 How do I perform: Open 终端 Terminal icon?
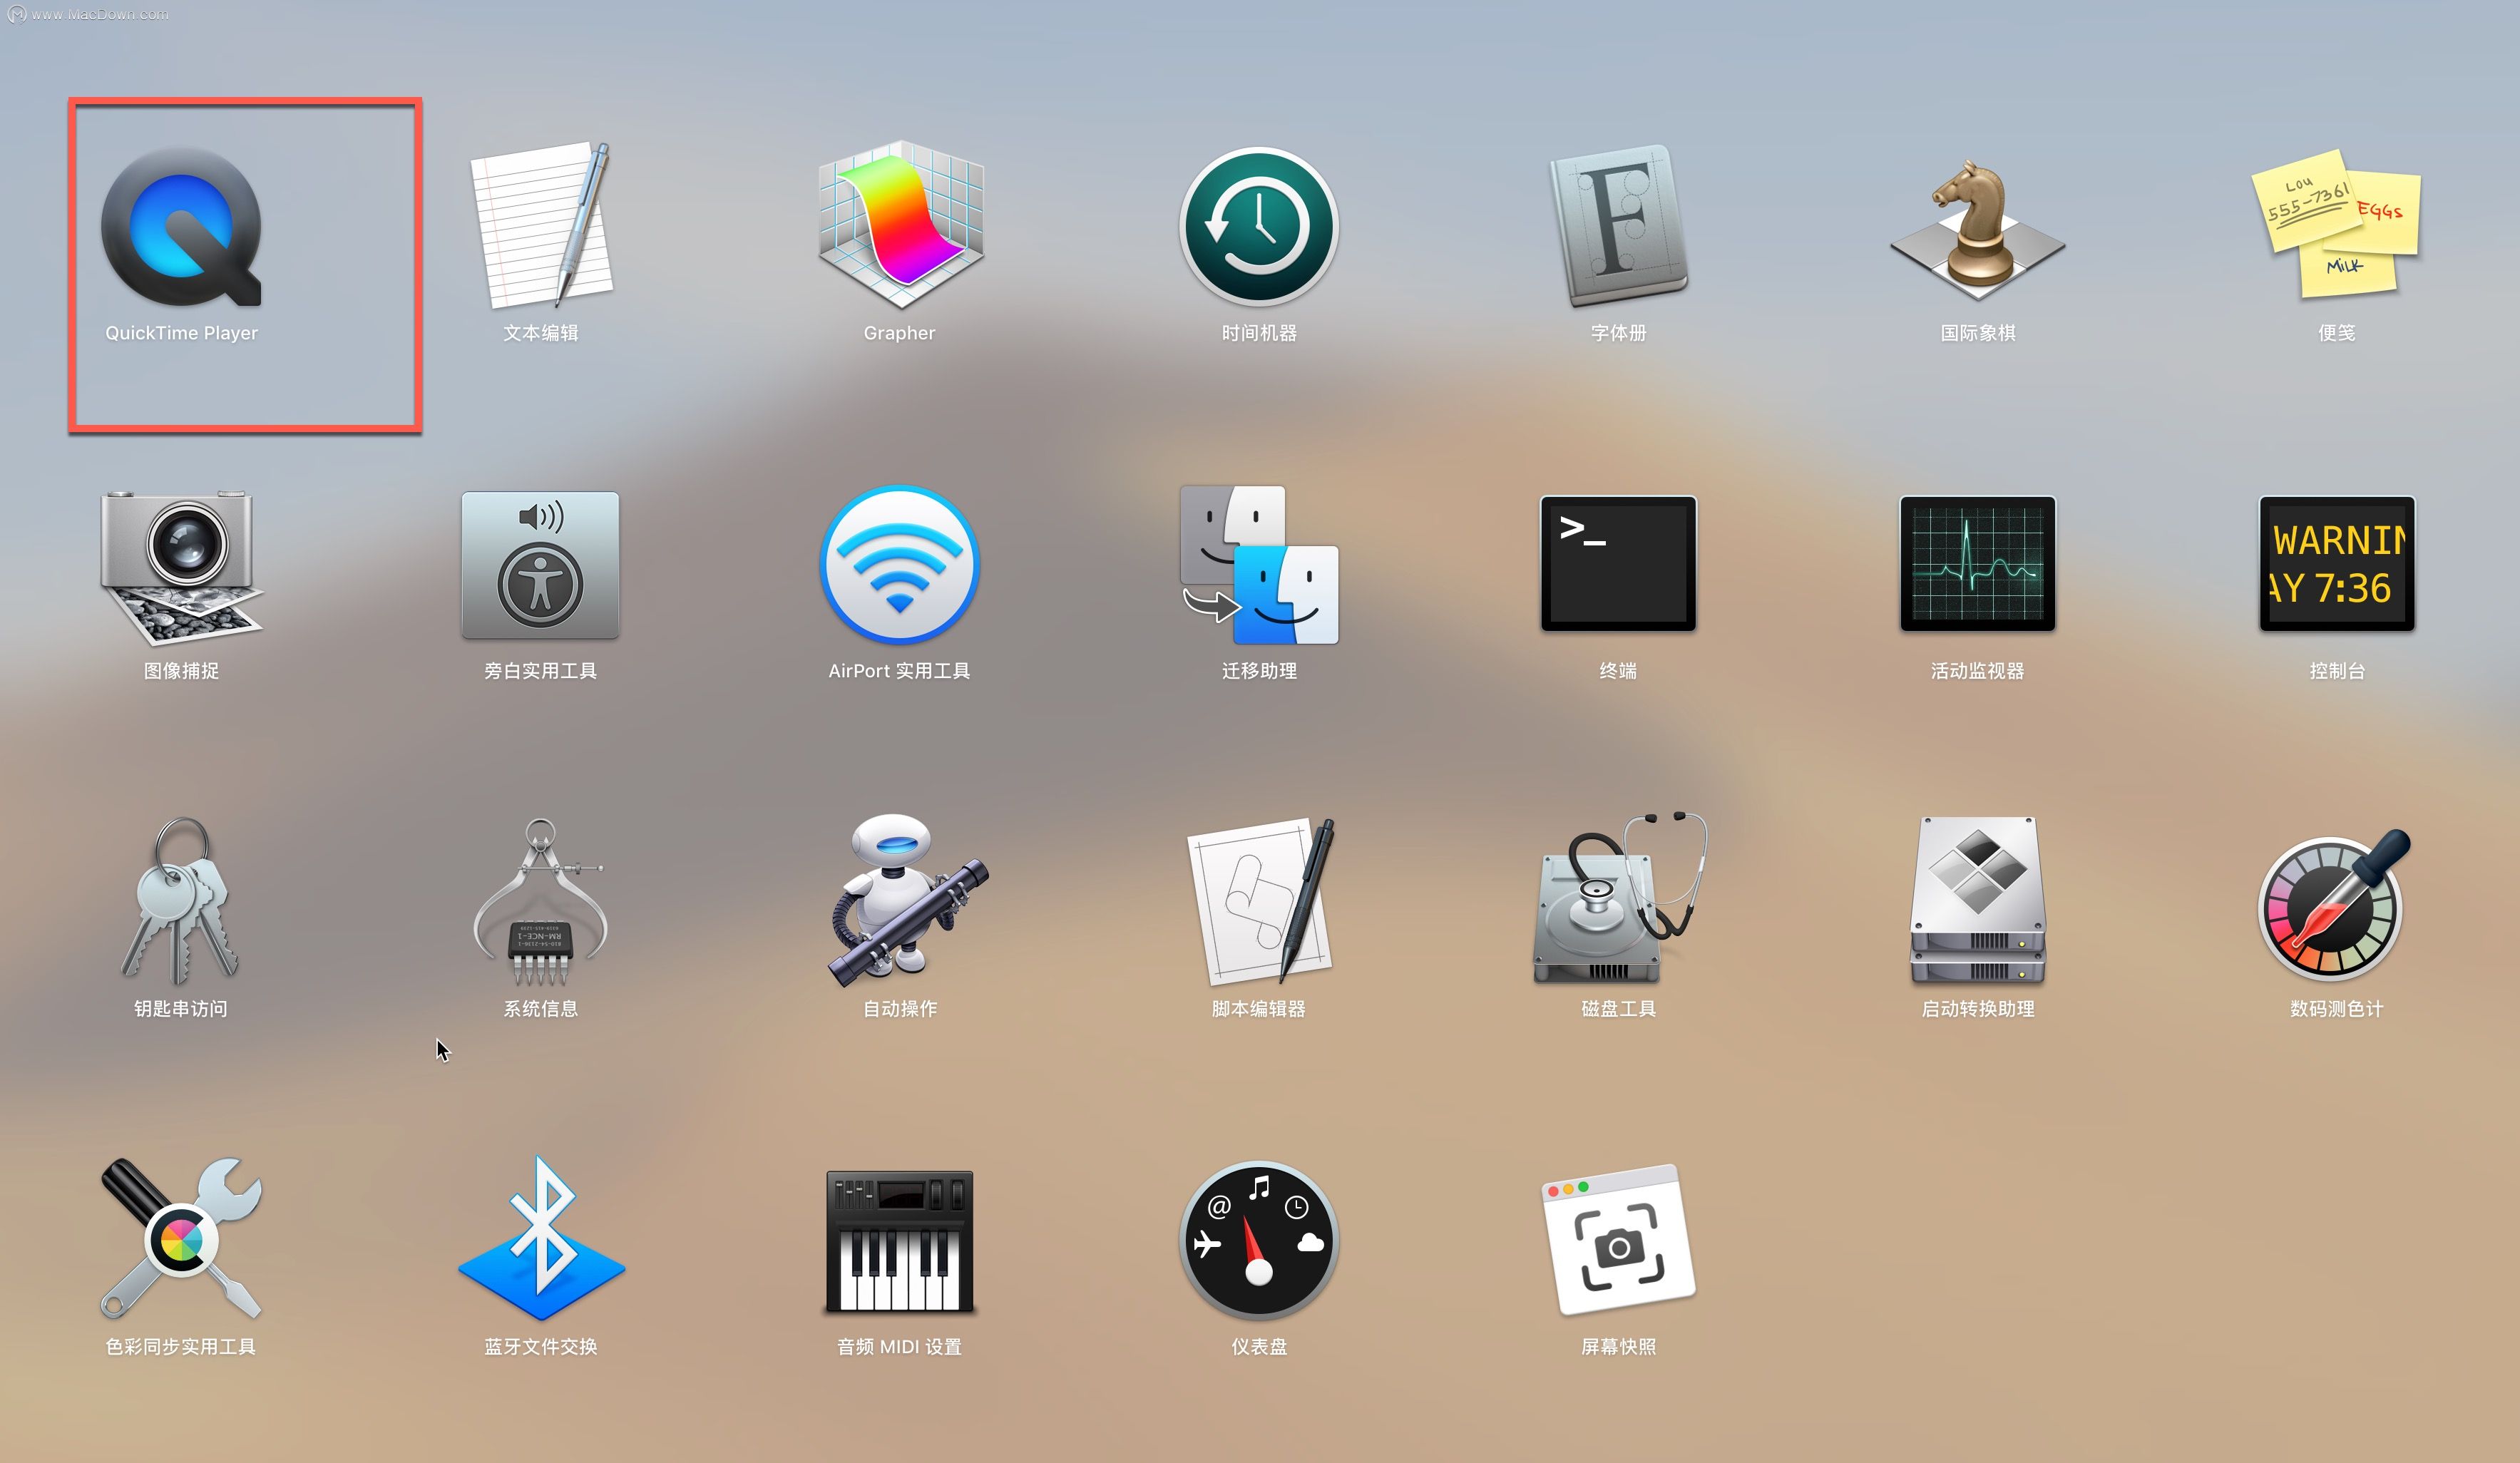click(x=1618, y=563)
